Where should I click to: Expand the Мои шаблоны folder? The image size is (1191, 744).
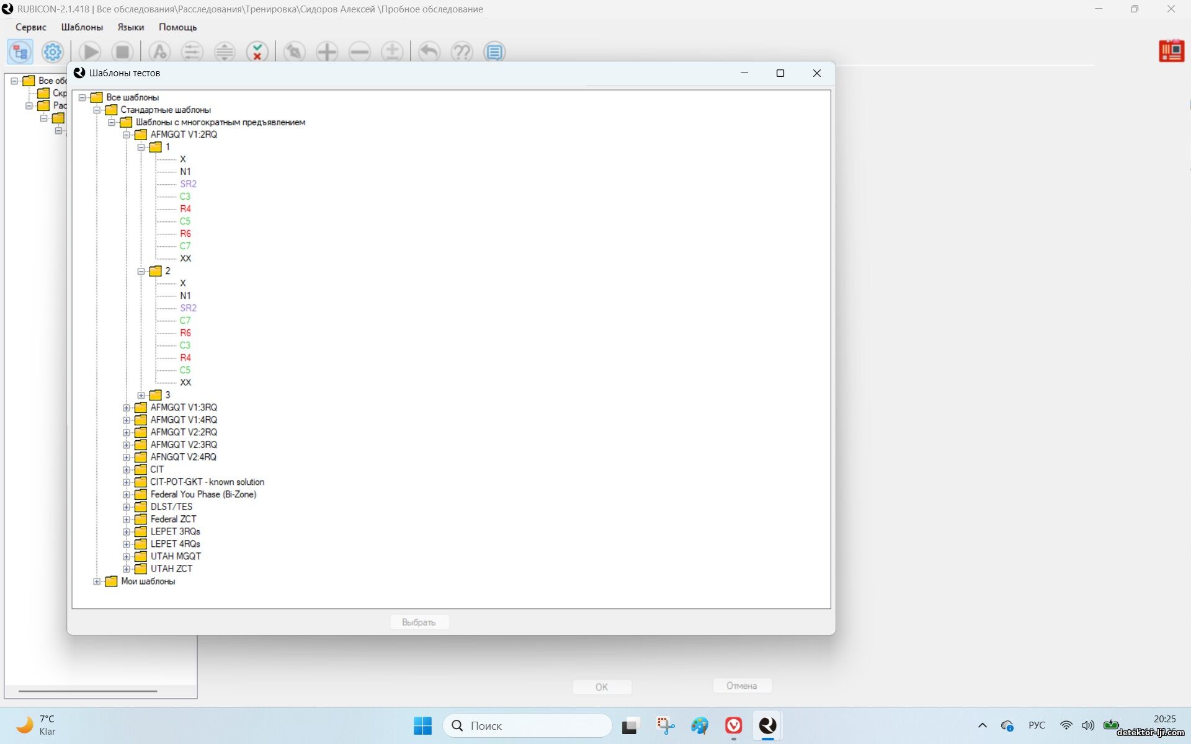(x=97, y=581)
